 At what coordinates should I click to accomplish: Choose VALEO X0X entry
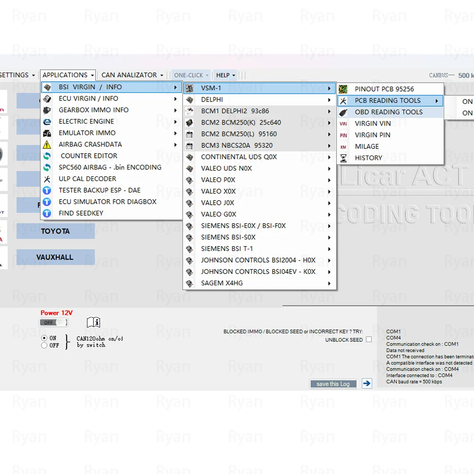259,191
